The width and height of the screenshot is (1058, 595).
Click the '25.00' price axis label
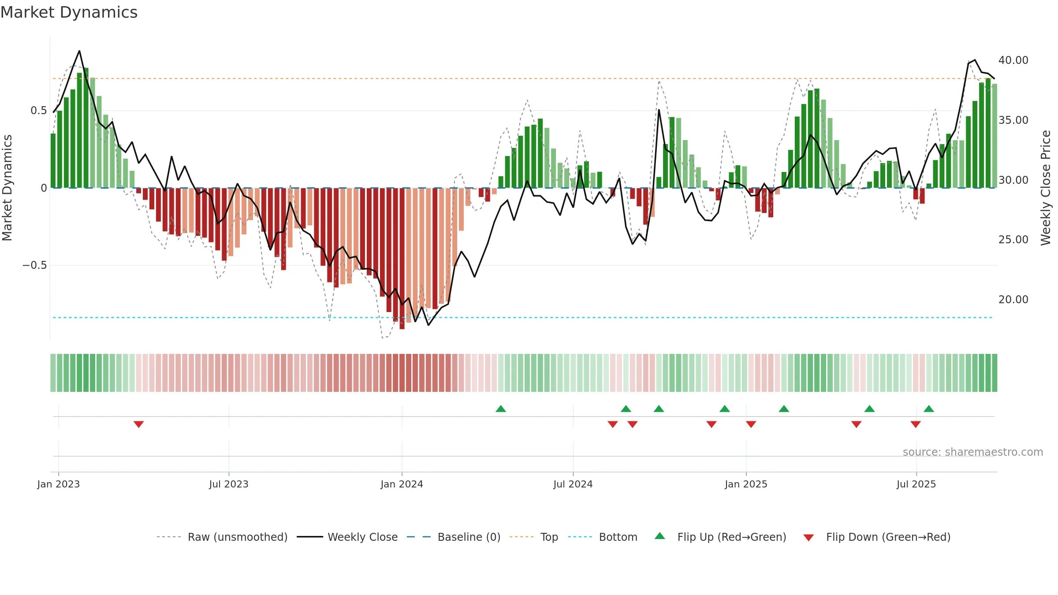click(x=1013, y=240)
